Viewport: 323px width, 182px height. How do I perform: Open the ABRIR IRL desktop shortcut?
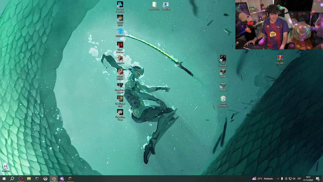pyautogui.click(x=166, y=6)
